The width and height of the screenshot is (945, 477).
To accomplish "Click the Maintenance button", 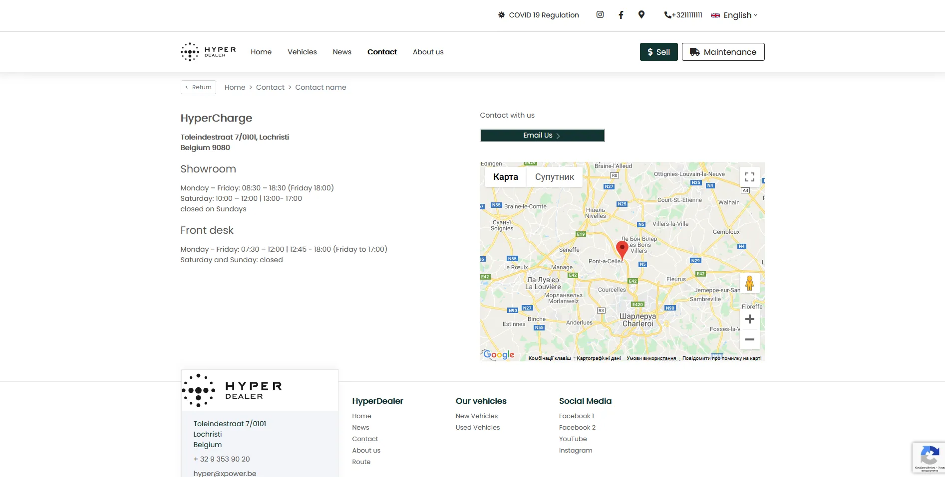I will [x=723, y=52].
